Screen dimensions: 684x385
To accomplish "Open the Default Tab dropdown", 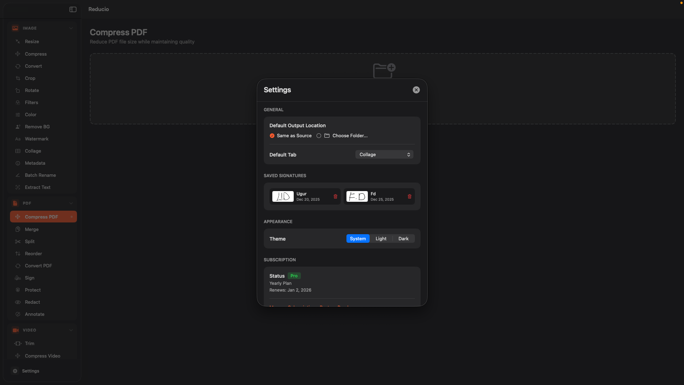I will coord(384,154).
